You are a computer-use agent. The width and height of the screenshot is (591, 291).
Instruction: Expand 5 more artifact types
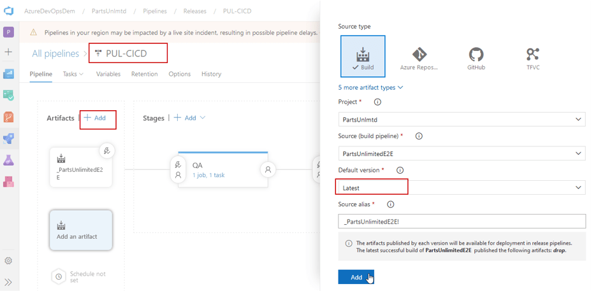pos(370,87)
